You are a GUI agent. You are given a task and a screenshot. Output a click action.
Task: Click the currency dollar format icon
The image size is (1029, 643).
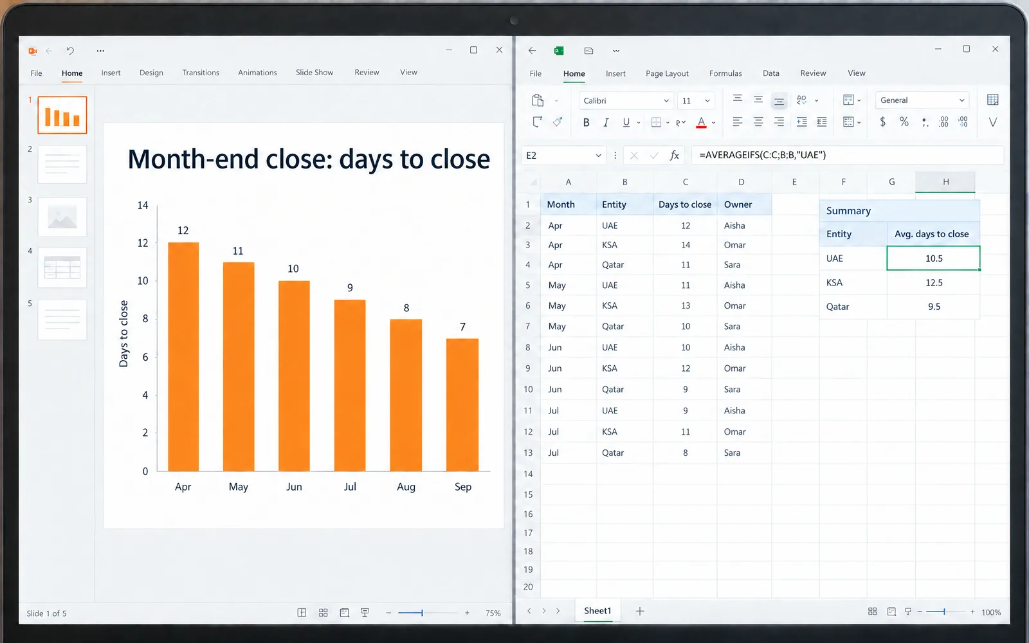click(x=882, y=122)
